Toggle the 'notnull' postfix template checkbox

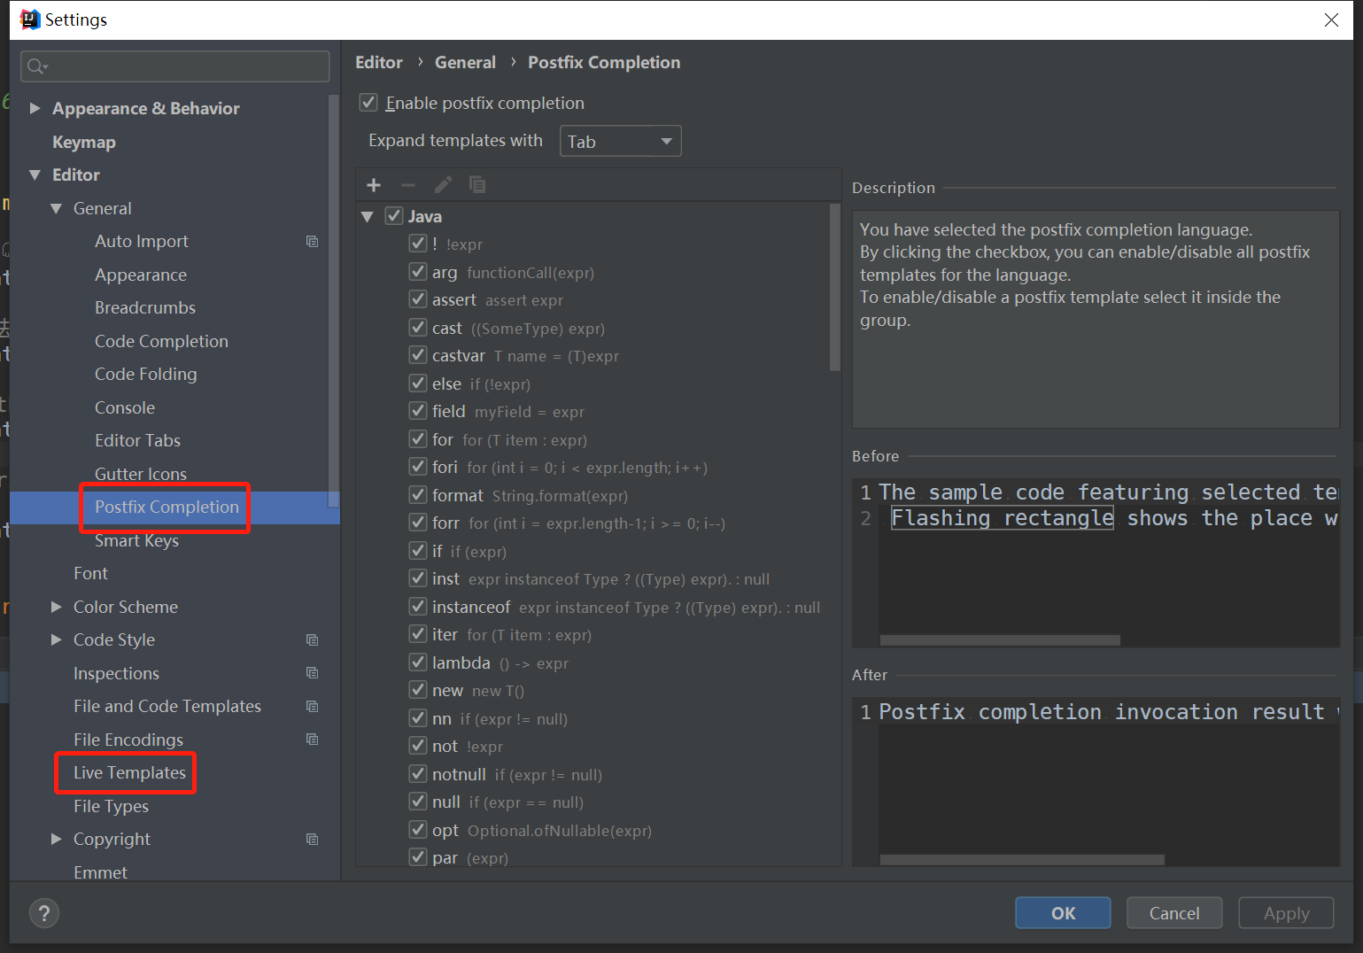[418, 774]
